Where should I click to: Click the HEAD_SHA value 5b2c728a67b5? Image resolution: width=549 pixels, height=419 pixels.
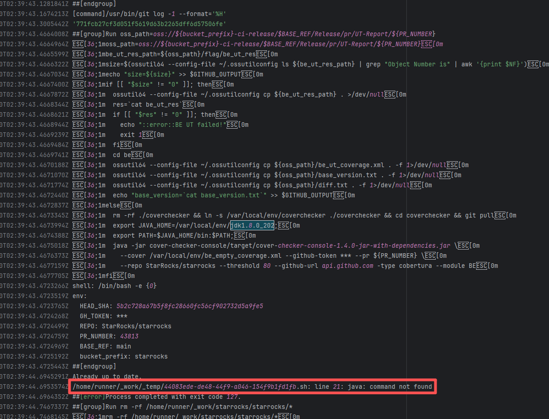pos(189,306)
